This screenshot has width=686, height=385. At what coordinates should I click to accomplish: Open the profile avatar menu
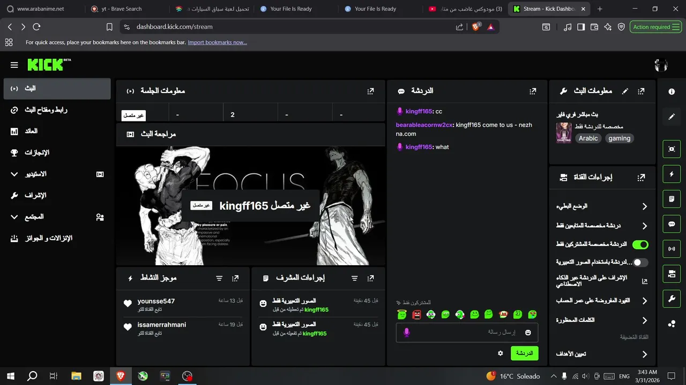(661, 65)
